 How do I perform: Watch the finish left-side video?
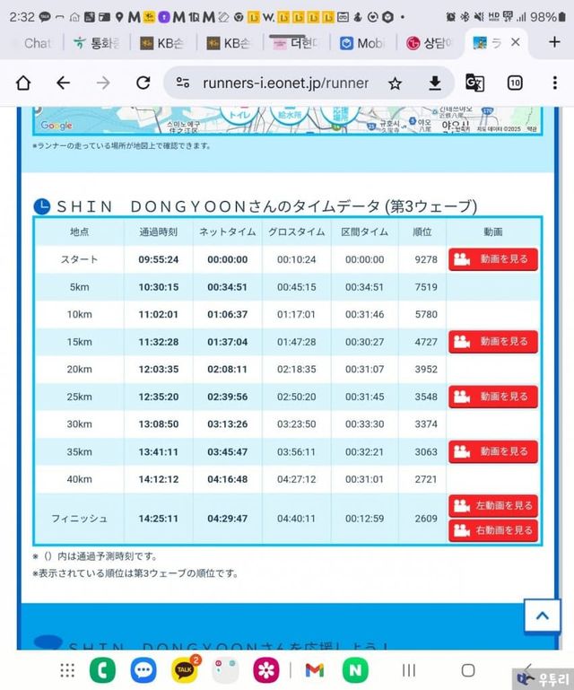[x=493, y=506]
